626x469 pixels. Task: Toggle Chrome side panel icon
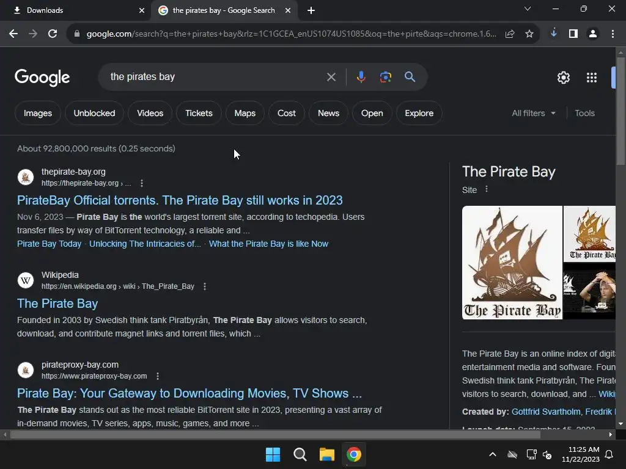(573, 34)
